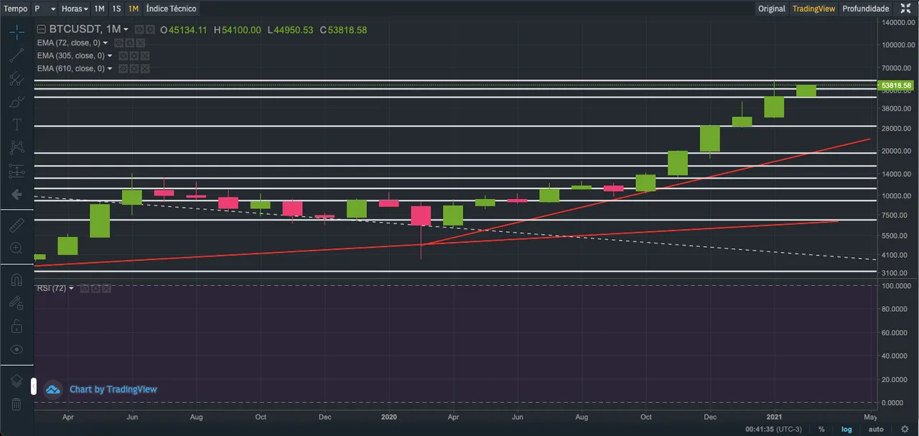Open the chart patterns tool
This screenshot has height=436, width=919.
point(17,148)
